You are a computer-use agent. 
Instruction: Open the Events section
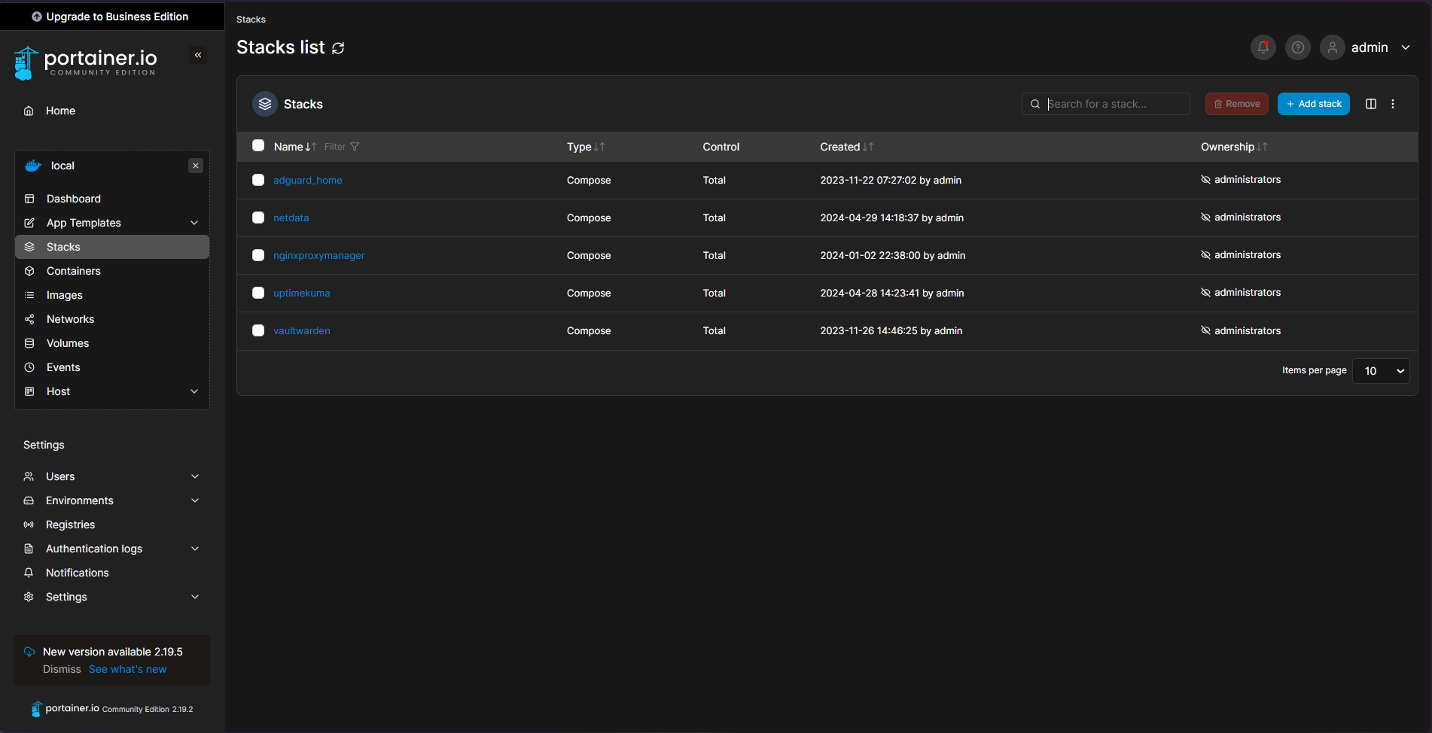[63, 367]
